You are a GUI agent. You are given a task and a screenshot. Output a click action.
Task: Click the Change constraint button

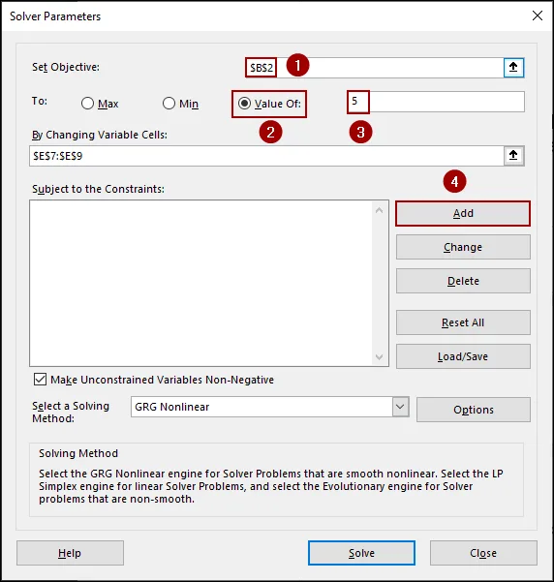463,247
